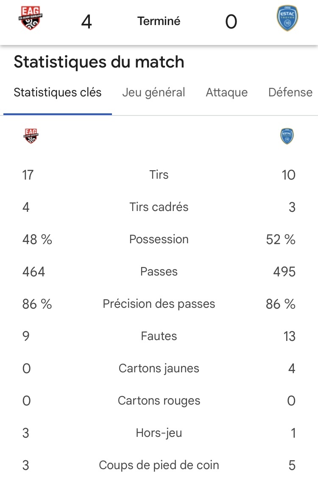Click the Cartons jaunes label

[159, 368]
